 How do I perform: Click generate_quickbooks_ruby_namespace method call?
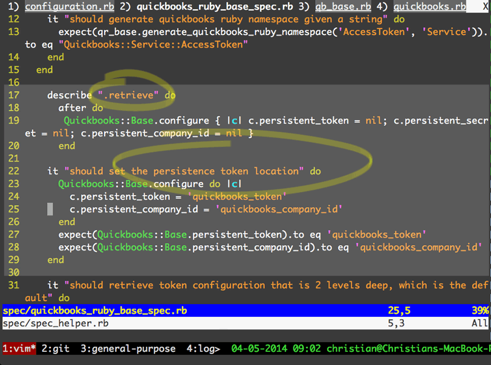click(x=239, y=32)
